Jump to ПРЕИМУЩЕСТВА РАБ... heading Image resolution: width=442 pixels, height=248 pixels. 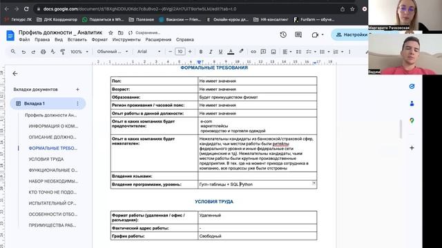pos(52,225)
